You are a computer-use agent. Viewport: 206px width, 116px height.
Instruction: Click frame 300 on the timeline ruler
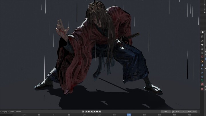coord(144,115)
